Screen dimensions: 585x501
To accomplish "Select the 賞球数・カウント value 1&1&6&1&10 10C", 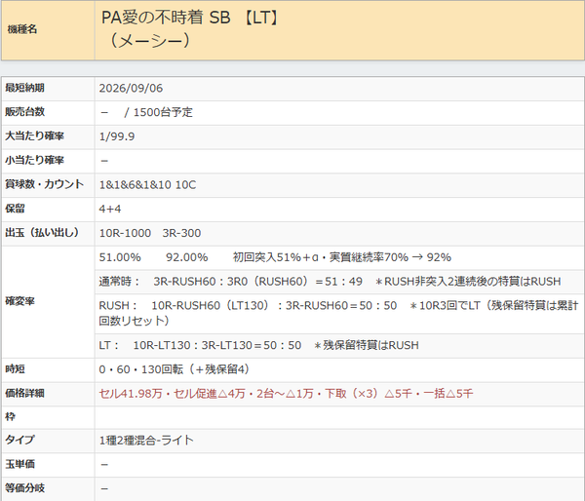I will (x=147, y=184).
